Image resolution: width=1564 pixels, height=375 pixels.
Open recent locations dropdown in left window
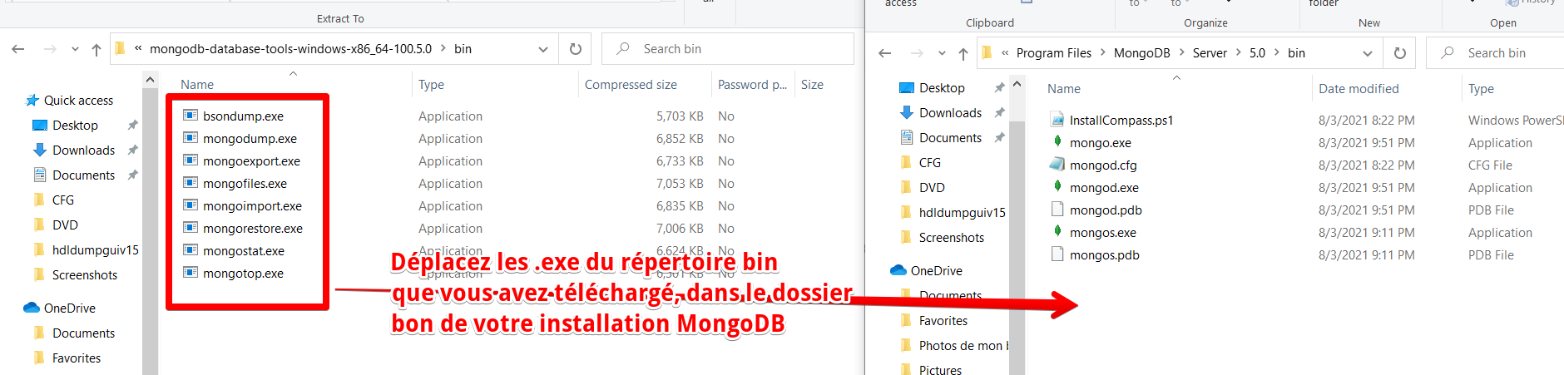click(x=75, y=49)
